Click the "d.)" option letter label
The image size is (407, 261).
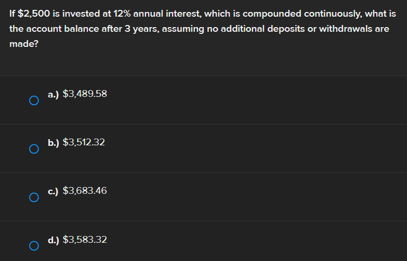[53, 240]
